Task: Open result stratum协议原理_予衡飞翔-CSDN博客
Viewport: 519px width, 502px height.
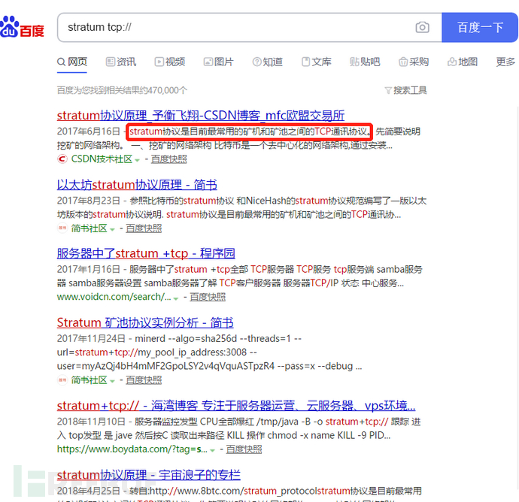Action: click(x=201, y=116)
